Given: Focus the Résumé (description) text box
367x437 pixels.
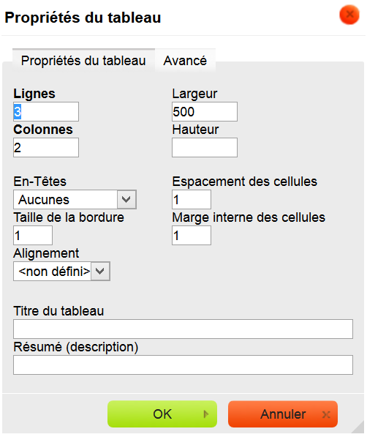Looking at the screenshot, I should [x=183, y=365].
